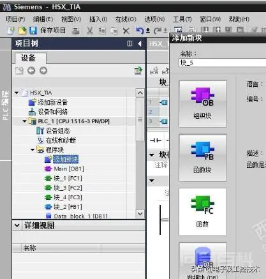Screen dimensions: 266x279
Task: Click the green overview icon in project tree
Action: (138, 71)
